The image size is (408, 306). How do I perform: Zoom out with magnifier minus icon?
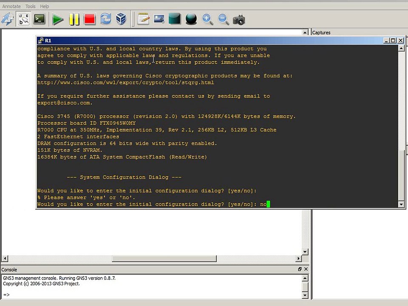click(224, 20)
